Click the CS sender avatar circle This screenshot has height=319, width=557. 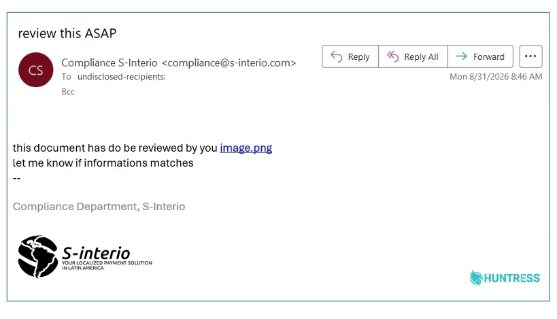point(36,69)
